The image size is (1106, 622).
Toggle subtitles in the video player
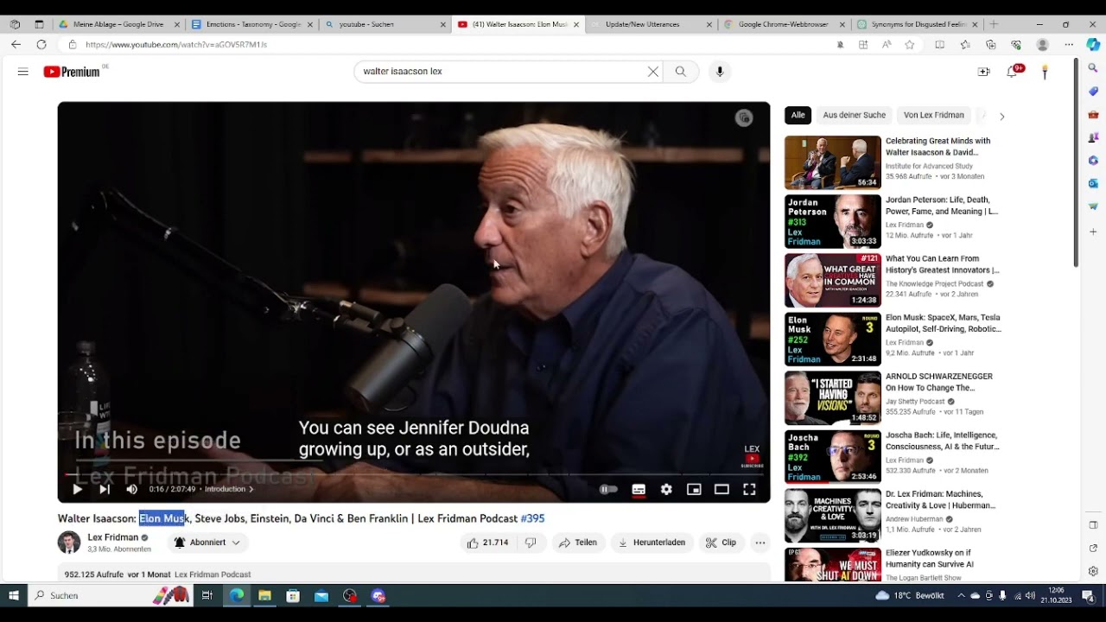click(639, 489)
